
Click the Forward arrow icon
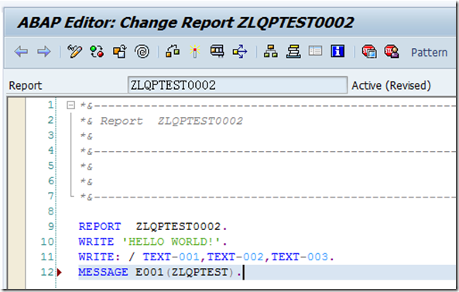(x=44, y=52)
